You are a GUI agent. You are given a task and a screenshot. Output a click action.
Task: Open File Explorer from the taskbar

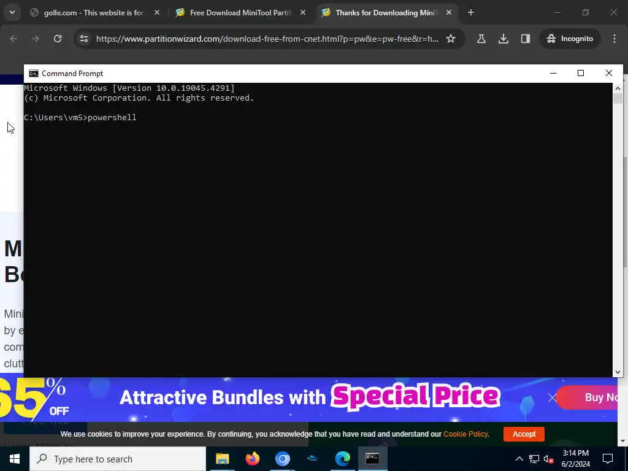click(222, 459)
